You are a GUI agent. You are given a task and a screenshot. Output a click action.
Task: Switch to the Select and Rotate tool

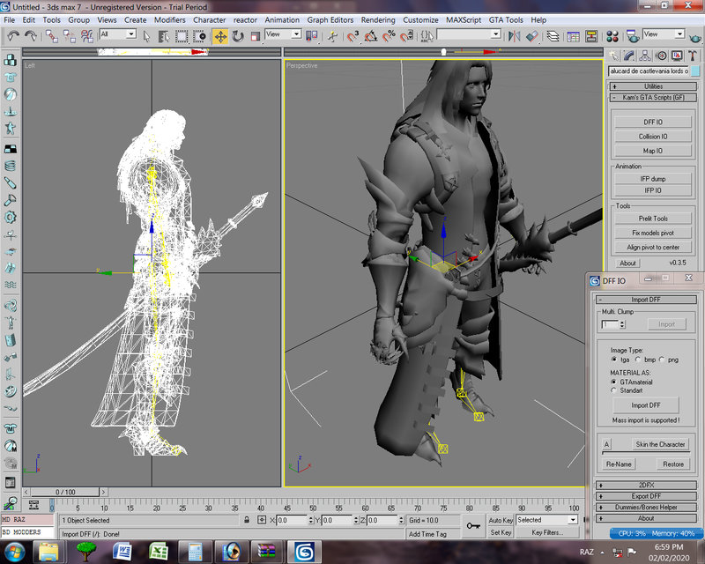238,36
